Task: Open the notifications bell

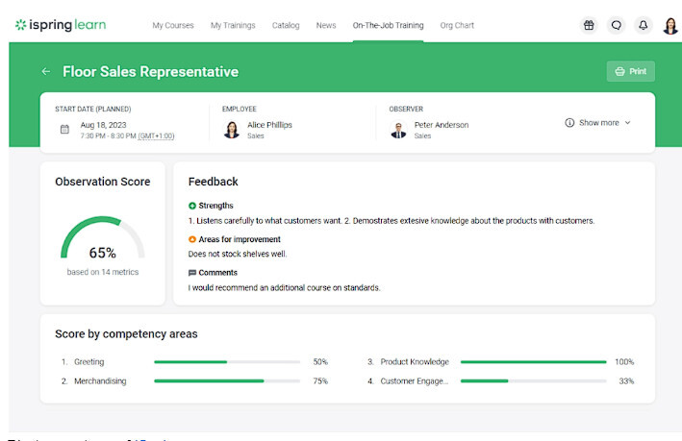Action: click(643, 25)
